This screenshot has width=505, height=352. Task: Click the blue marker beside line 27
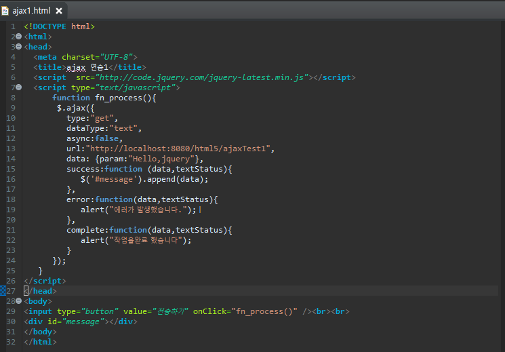point(3,291)
